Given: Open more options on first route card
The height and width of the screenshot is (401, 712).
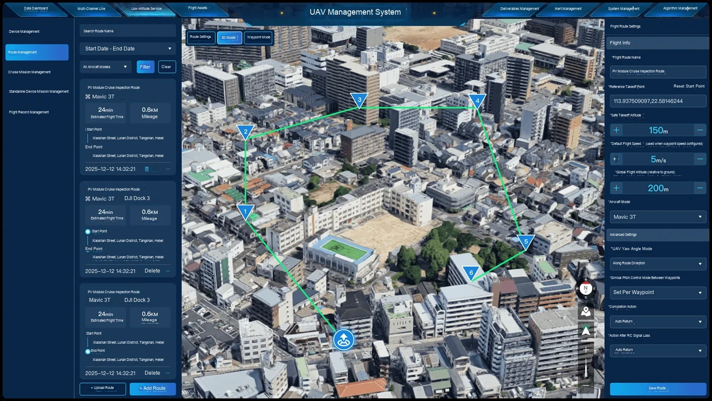Looking at the screenshot, I should click(168, 169).
